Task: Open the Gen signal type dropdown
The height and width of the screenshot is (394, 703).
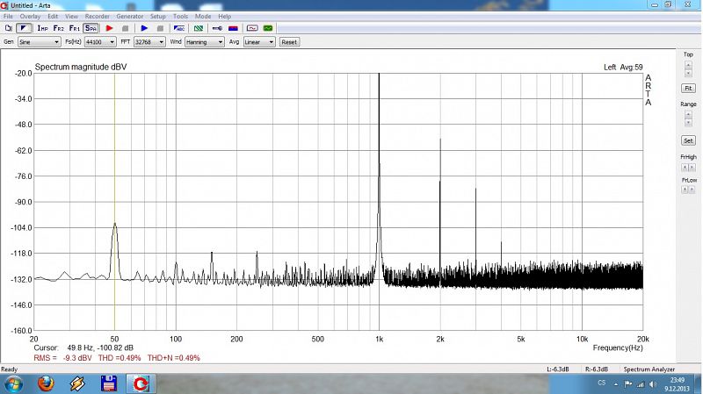Action: [39, 42]
